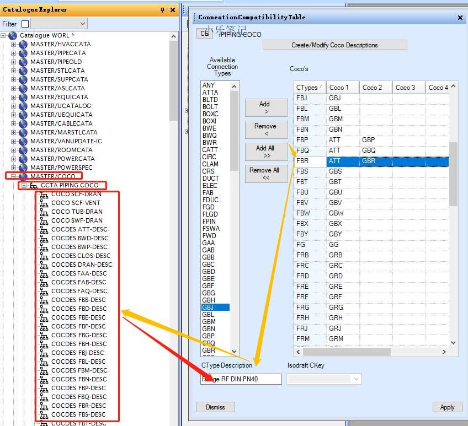Click the Coco 3 column header
The image size is (468, 426).
(409, 88)
